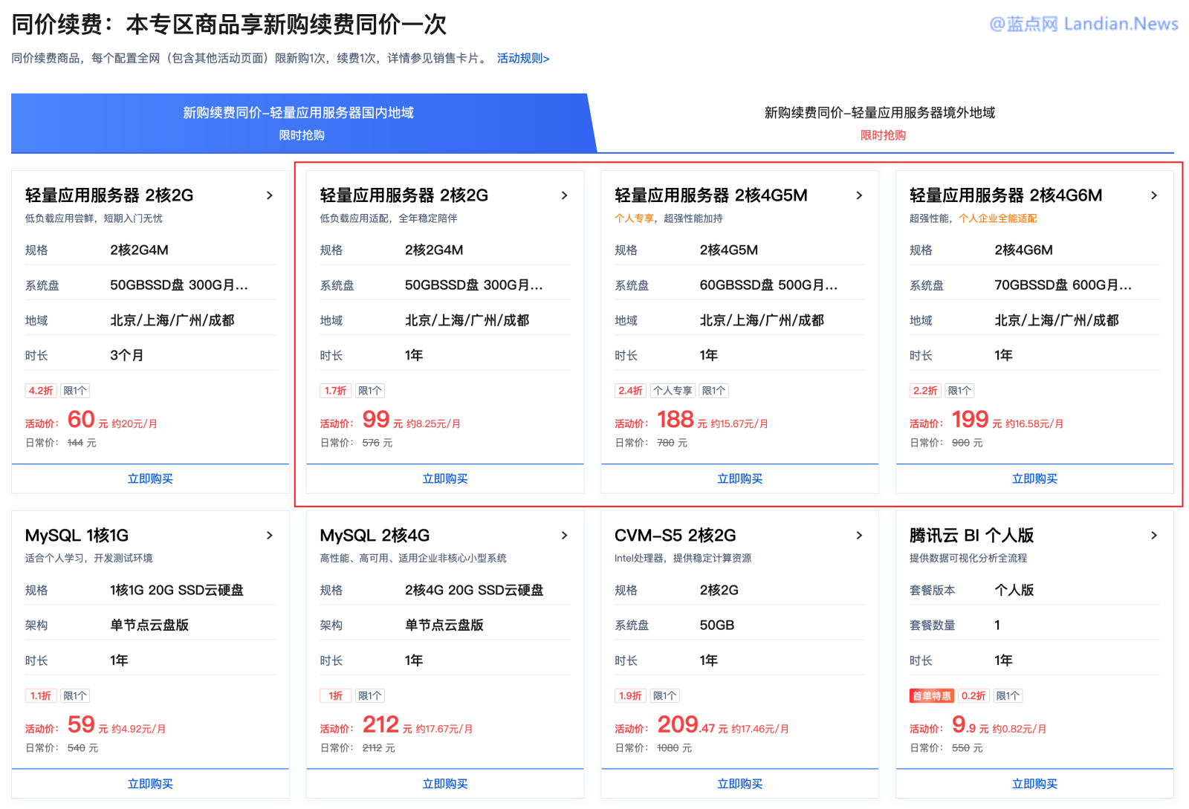Open the 活动规则 link
The height and width of the screenshot is (809, 1189).
(522, 58)
